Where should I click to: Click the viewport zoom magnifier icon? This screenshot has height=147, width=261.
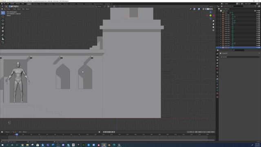(x=213, y=21)
